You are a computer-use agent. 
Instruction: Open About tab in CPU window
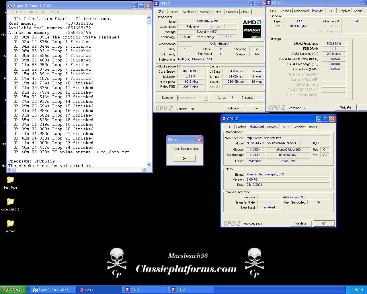tap(245, 12)
